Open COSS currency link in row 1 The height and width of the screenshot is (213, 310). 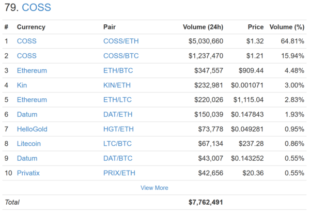tap(27, 41)
